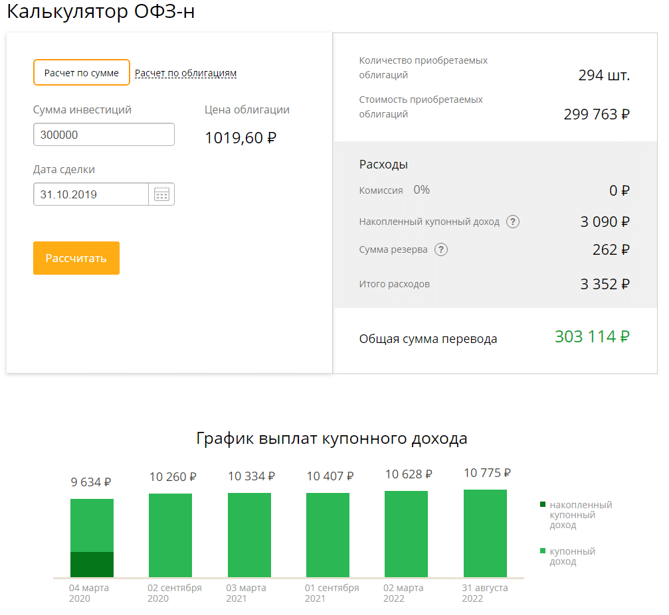This screenshot has height=615, width=669.
Task: Select the 03 марта 2021 coupon bar
Action: click(249, 535)
